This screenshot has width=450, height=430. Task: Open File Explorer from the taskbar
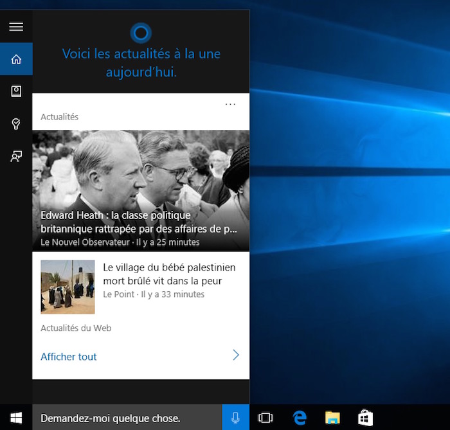click(x=332, y=418)
